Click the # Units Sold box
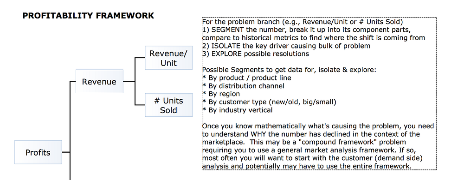Image resolution: width=464 pixels, height=180 pixels. point(169,105)
